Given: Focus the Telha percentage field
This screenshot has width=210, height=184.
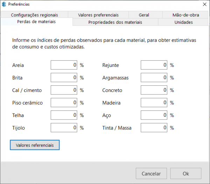Looking at the screenshot, I should (x=64, y=115).
